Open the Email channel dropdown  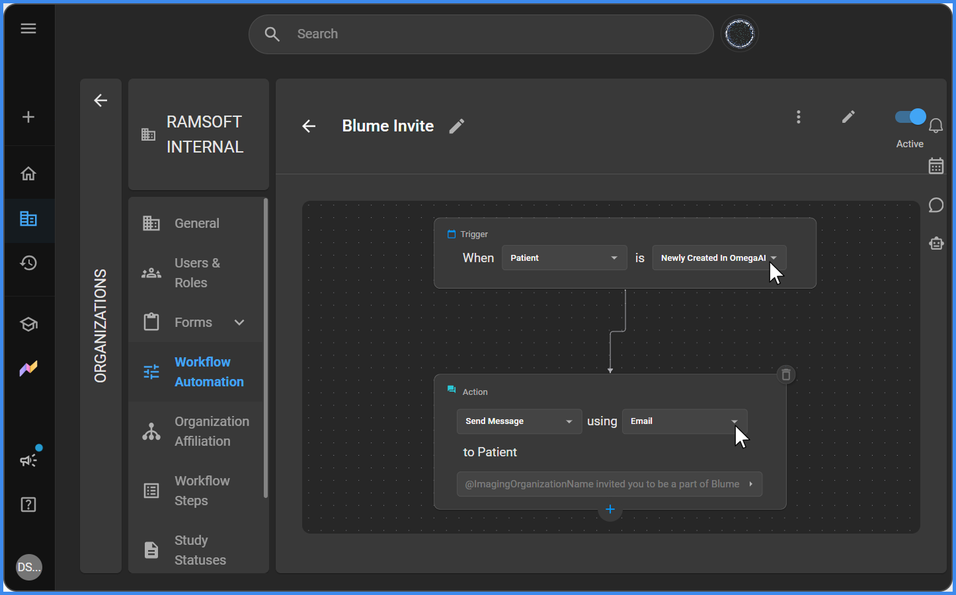[x=684, y=421]
